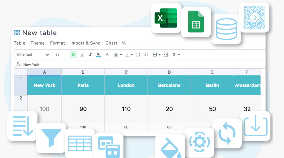The image size is (284, 158).
Task: Select column A header
Action: coord(44,72)
